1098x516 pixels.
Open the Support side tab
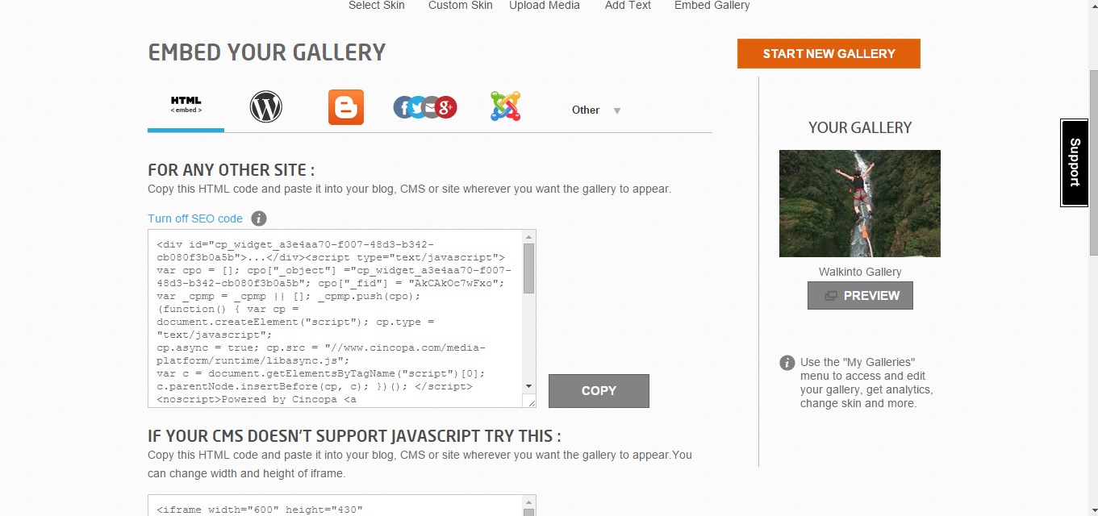coord(1074,163)
